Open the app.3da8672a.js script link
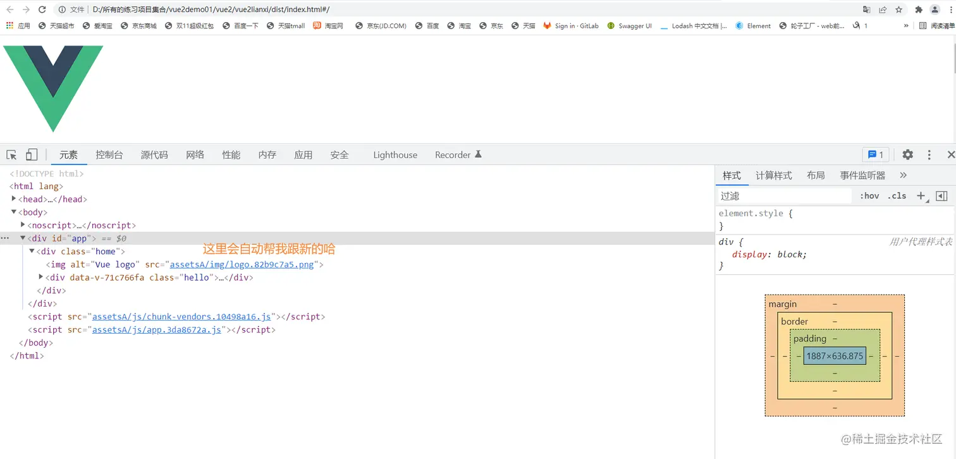 (157, 329)
